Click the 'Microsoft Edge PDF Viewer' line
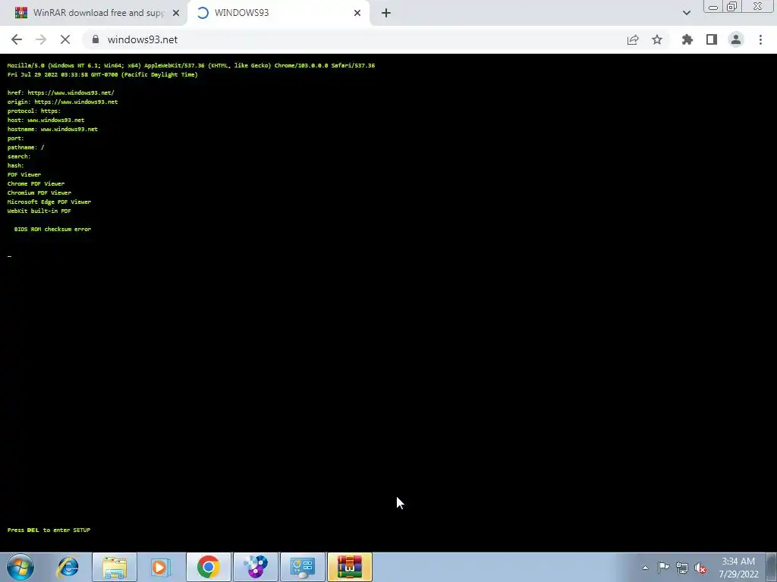Viewport: 777px width, 582px height. 49,202
